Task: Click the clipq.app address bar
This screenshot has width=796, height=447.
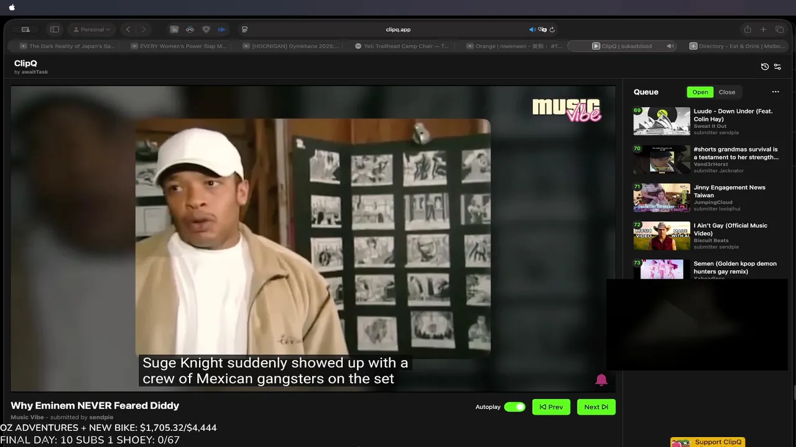Action: [x=398, y=29]
